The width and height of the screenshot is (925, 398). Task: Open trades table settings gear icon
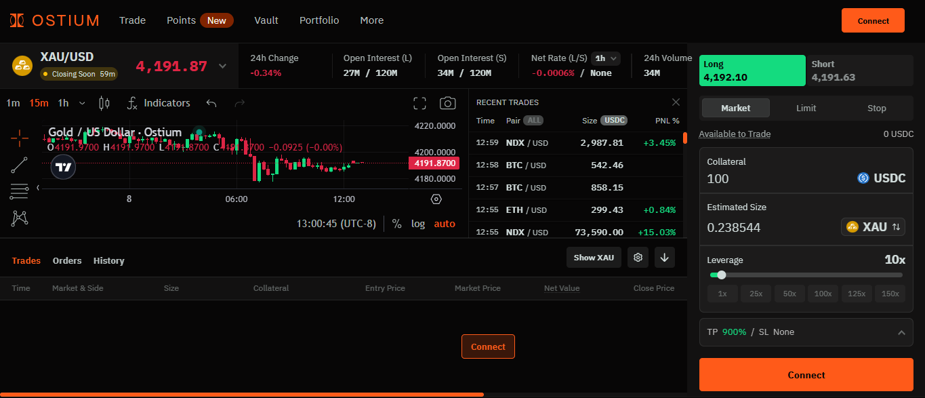tap(637, 258)
